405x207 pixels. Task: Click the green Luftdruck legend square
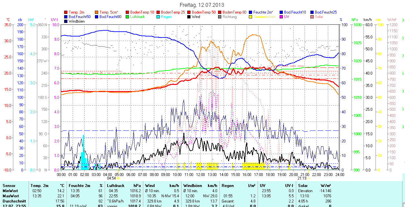pyautogui.click(x=128, y=17)
